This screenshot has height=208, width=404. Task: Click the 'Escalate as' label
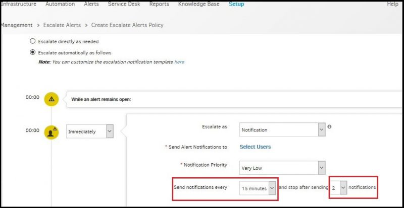click(x=215, y=126)
